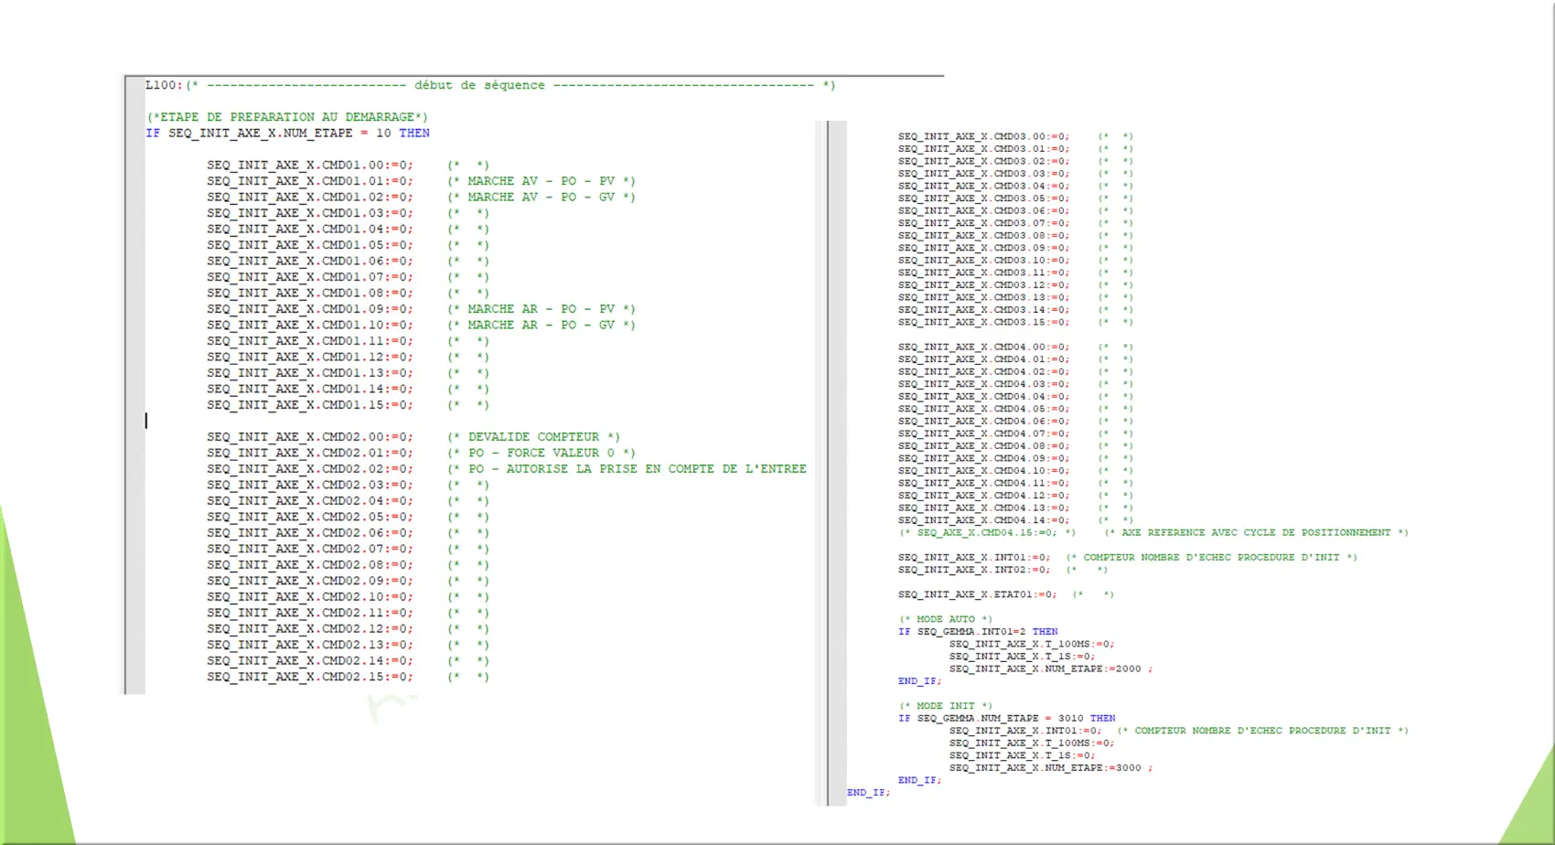Select the SEQ_INIT_AXE_X.CMD01.07:=0 statement
The width and height of the screenshot is (1555, 845).
(x=310, y=277)
